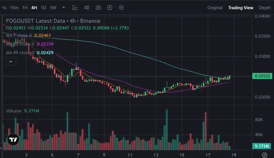The height and width of the screenshot is (158, 274).
Task: Collapse the indicator legend with caret button
Action: coord(11,62)
